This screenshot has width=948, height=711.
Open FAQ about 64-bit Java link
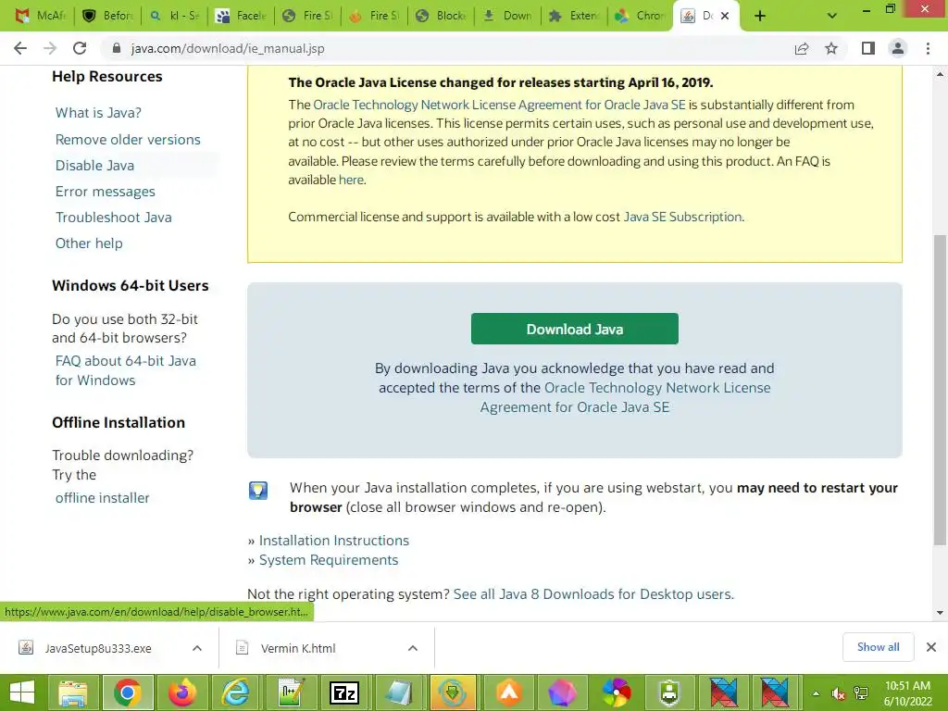[x=125, y=370]
